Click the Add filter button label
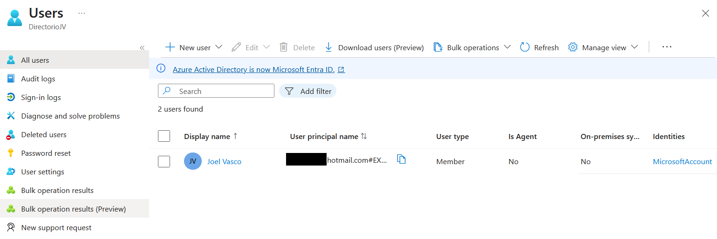Viewport: 717px width, 239px height. pos(316,91)
